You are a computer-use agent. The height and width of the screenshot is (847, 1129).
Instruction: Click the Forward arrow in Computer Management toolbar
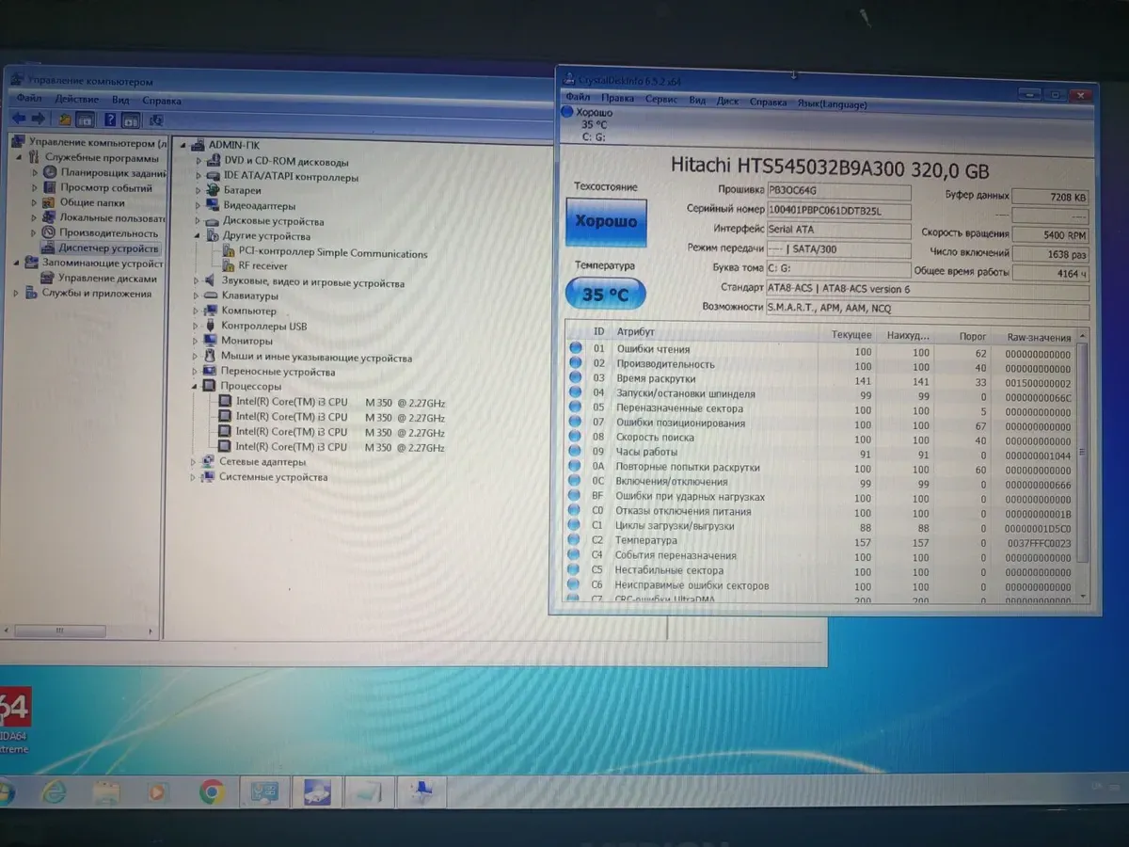[x=38, y=119]
